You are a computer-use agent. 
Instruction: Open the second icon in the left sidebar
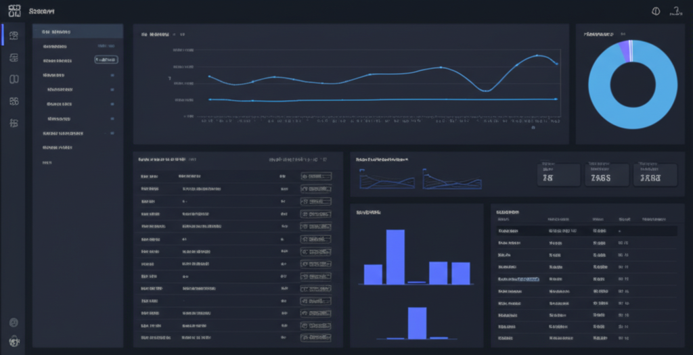(14, 57)
